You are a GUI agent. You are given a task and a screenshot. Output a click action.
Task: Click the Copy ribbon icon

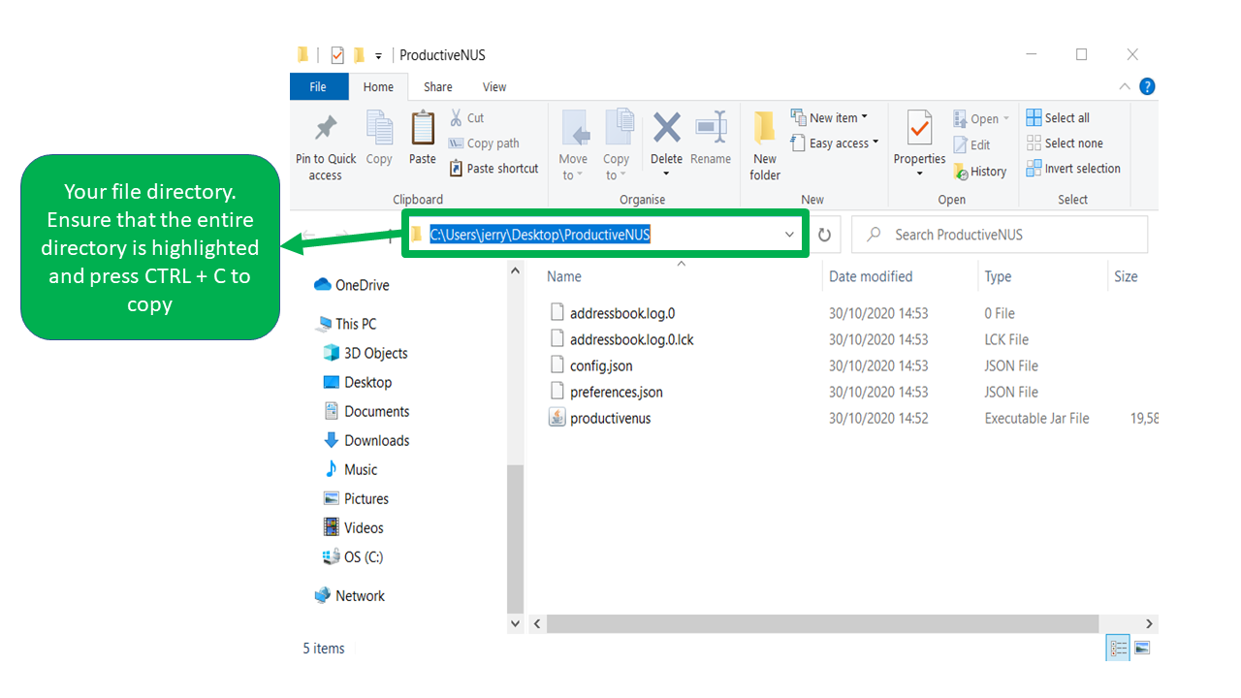379,128
